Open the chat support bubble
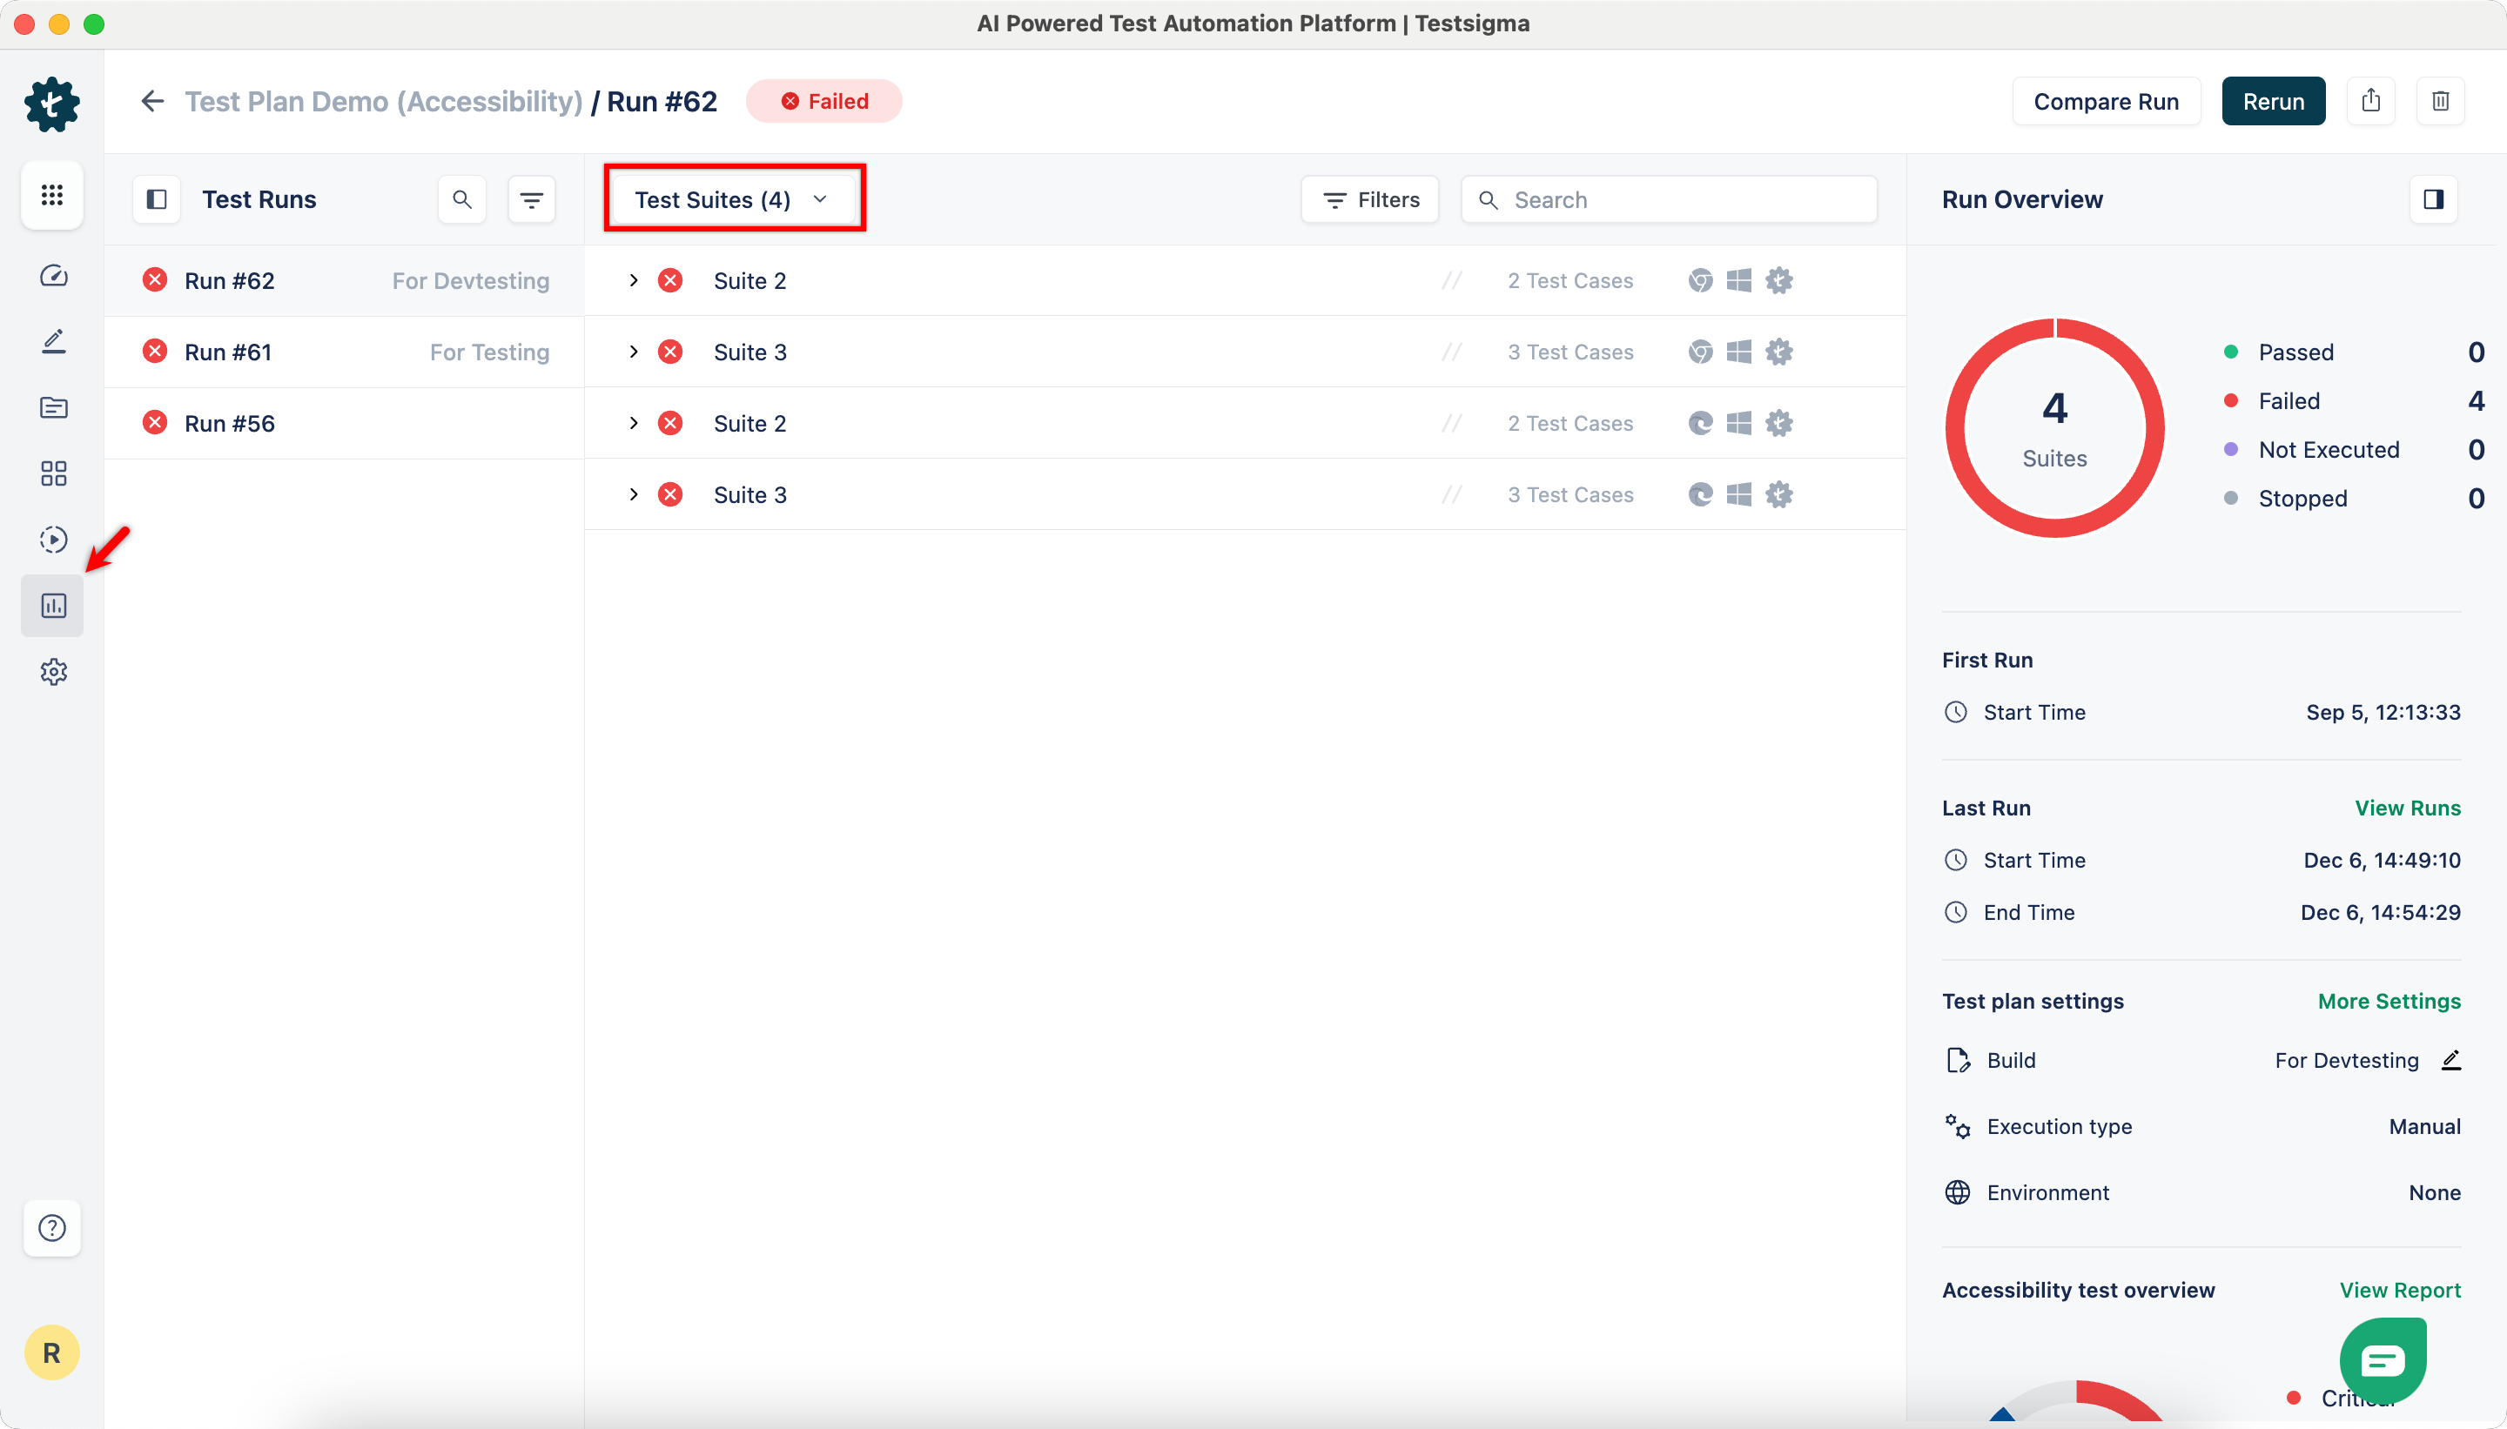The width and height of the screenshot is (2507, 1429). [x=2383, y=1361]
